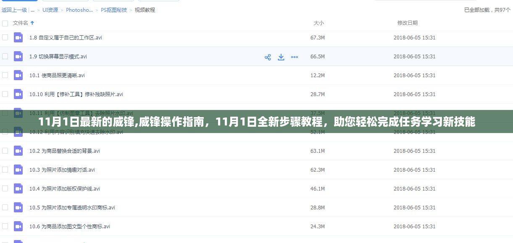513x243 pixels.
Task: Click video icon of 1.8 自定义属于自己的工作区.avi
Action: coord(18,37)
